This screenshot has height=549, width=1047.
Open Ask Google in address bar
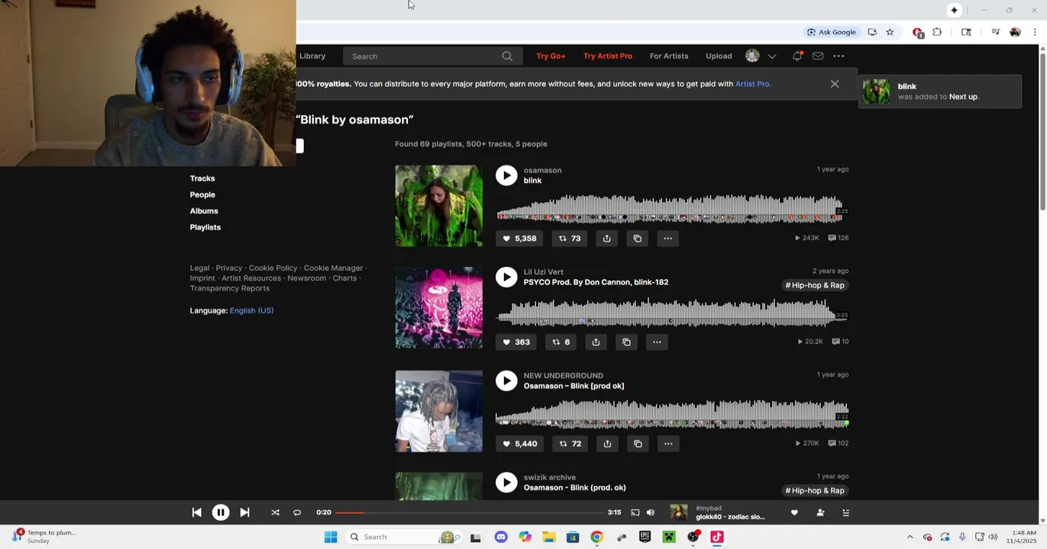[x=832, y=32]
